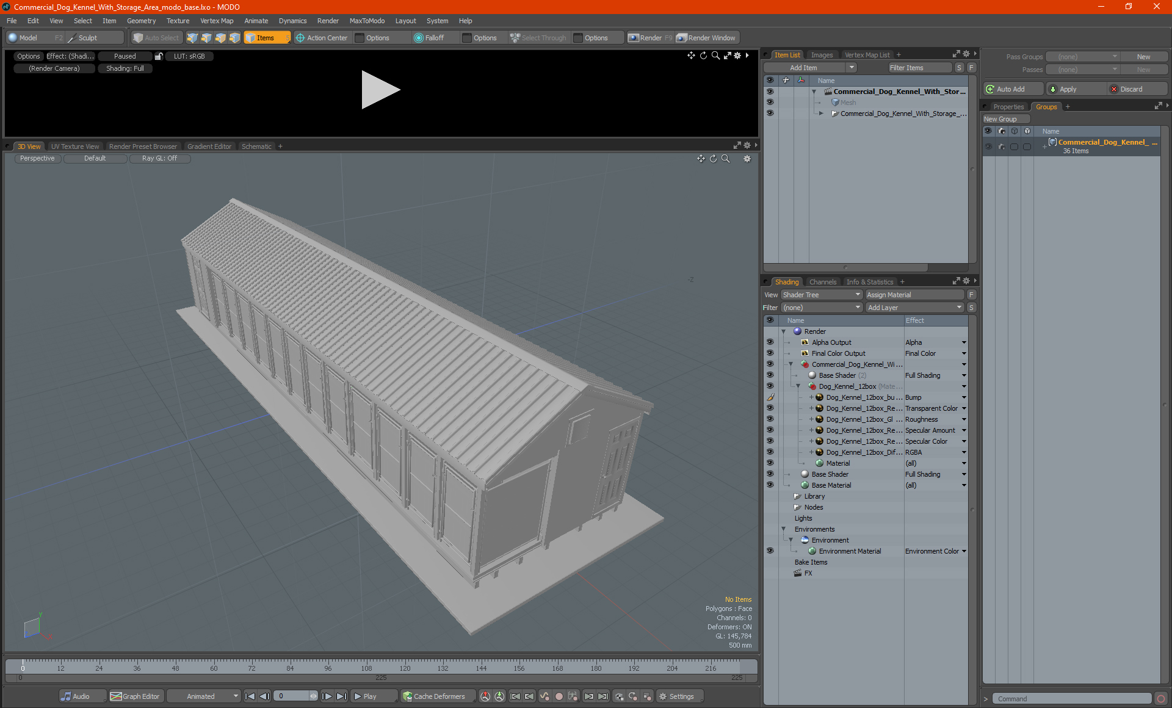Open Filter (none) dropdown
Image resolution: width=1172 pixels, height=708 pixels.
pos(821,308)
